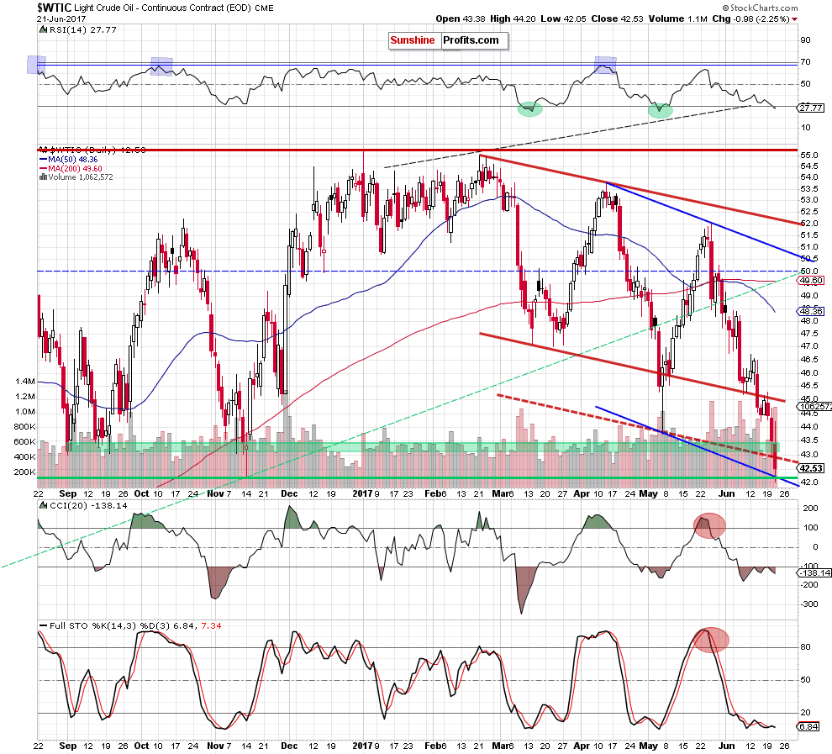Click the 6.84 stochastic value tag
Image resolution: width=832 pixels, height=754 pixels.
[808, 726]
